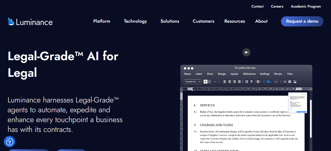Viewport: 331px width, 151px height.
Task: Select the Review tab in document
Action: click(x=278, y=74)
